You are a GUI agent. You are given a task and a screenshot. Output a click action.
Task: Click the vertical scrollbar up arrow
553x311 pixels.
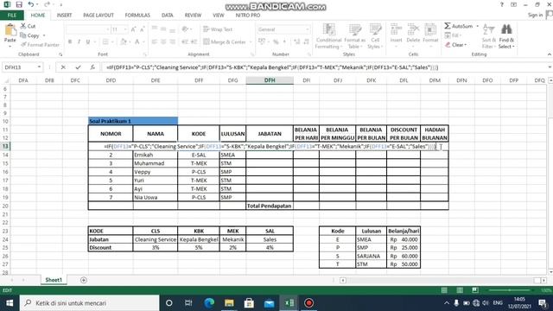tap(550, 80)
